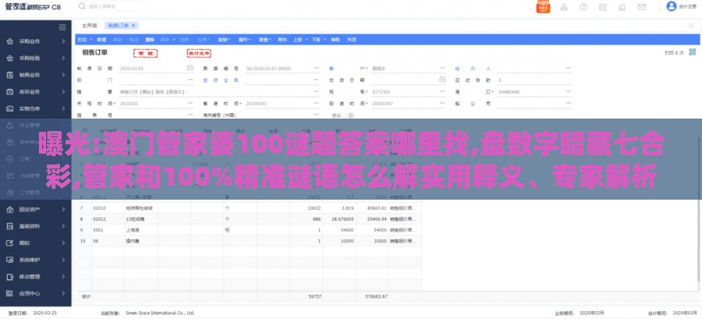Open messages via the envelope icon
The width and height of the screenshot is (702, 319).
(642, 7)
